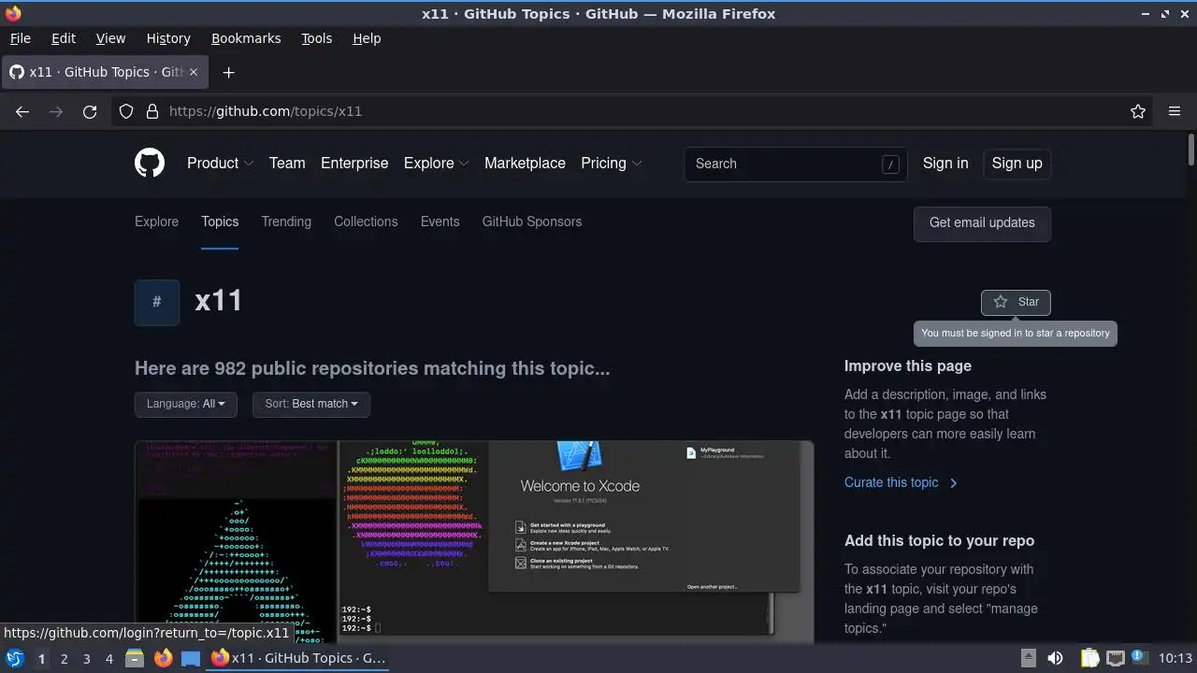The height and width of the screenshot is (673, 1197).
Task: Switch to workspace 2
Action: pos(64,658)
